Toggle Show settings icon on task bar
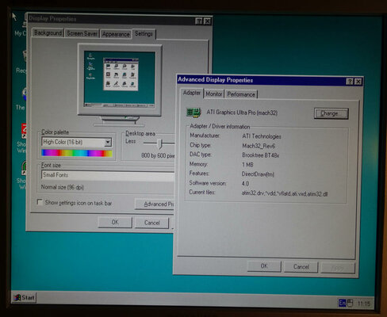Image resolution: width=387 pixels, height=317 pixels. point(40,202)
